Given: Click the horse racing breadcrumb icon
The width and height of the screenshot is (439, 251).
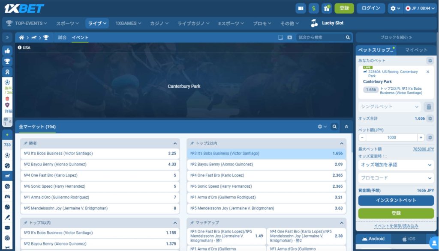Looking at the screenshot, I should (x=34, y=37).
